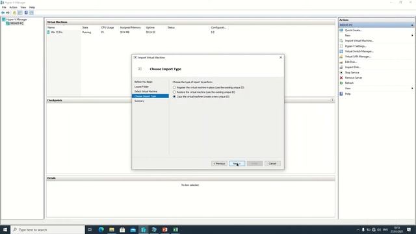Click the Virtual SAN Manager action icon
The width and height of the screenshot is (416, 234).
(341, 57)
